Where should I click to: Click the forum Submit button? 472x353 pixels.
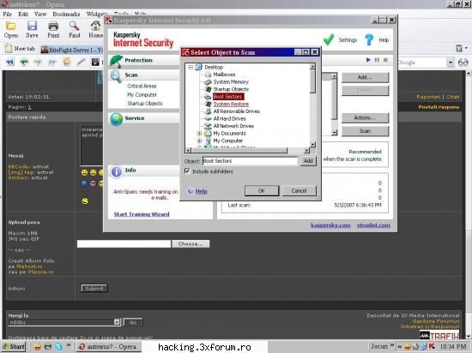coord(94,289)
